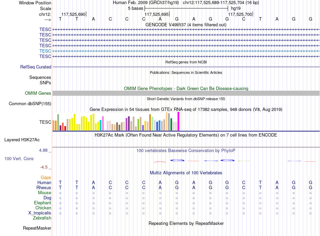Click the OMIM Gene Phenotypes title text
This screenshot has height=236, width=320.
tap(186, 88)
